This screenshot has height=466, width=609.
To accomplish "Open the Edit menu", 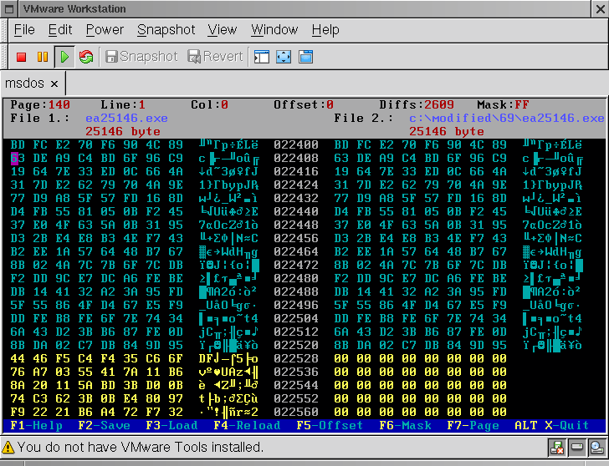I will pos(60,30).
